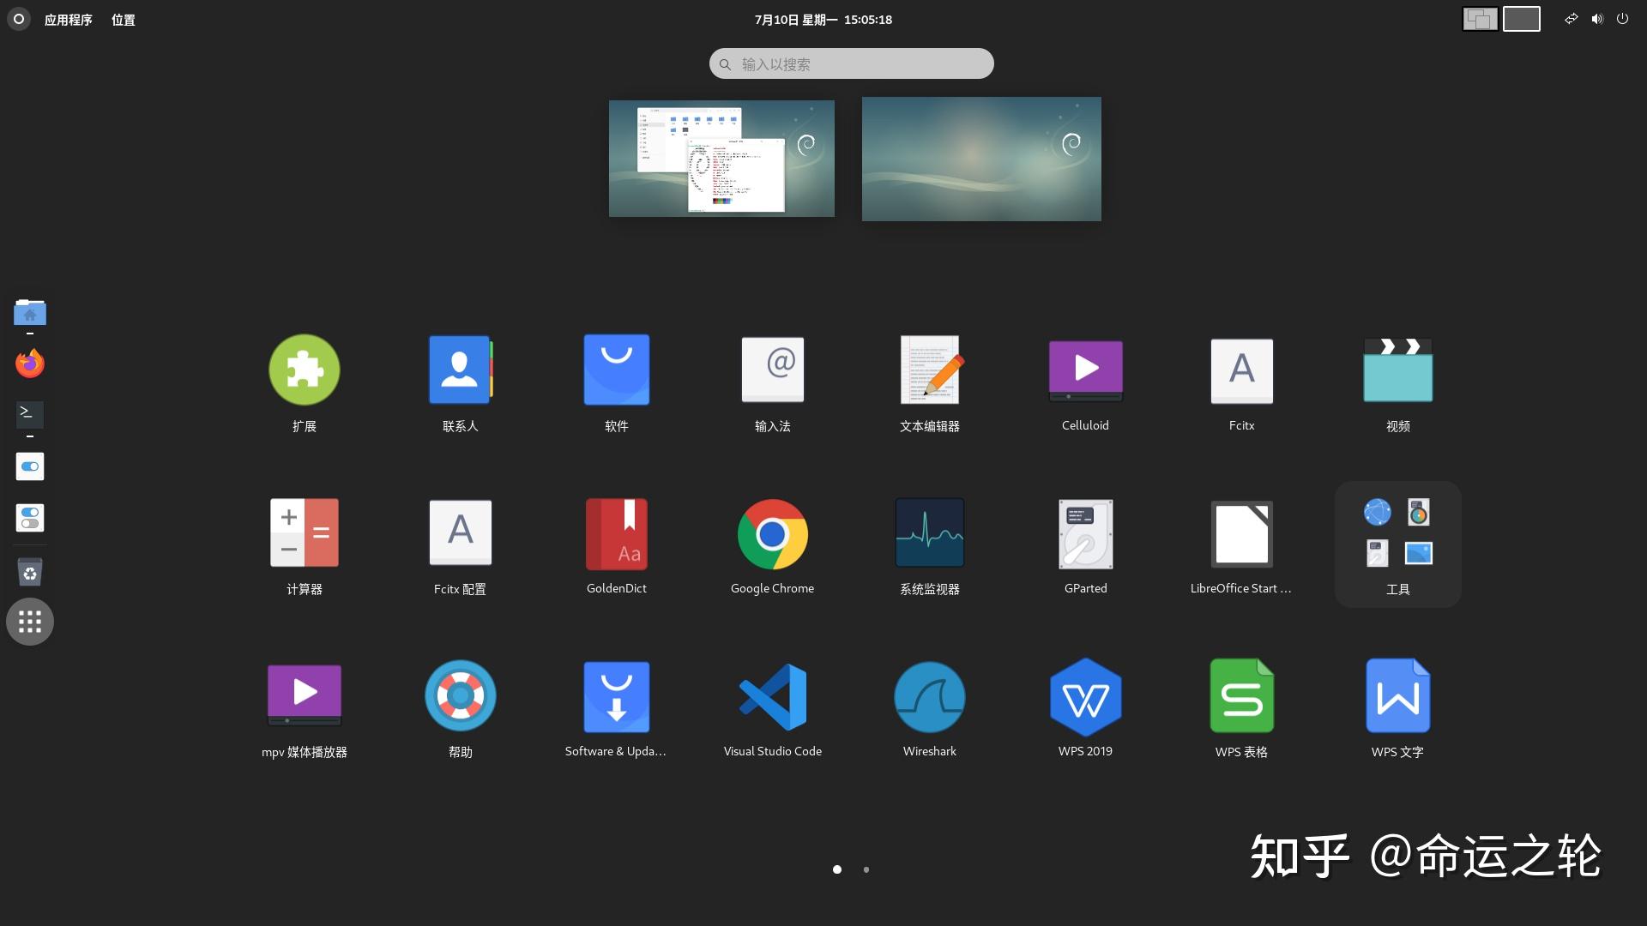Go to the first app page dot
This screenshot has width=1647, height=926.
(x=837, y=869)
